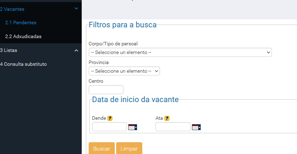Open 4 Consulta substituto menu item
Viewport: 297px width, 154px height.
click(x=24, y=64)
